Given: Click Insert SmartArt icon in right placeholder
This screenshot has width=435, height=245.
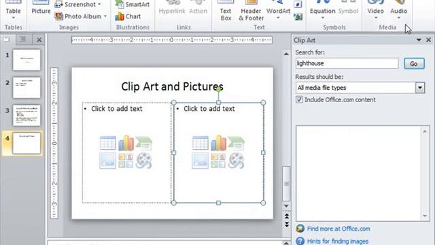Looking at the screenshot, I should (236, 143).
